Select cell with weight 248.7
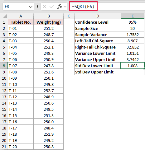This screenshot has width=145, height=150. tap(49, 35)
